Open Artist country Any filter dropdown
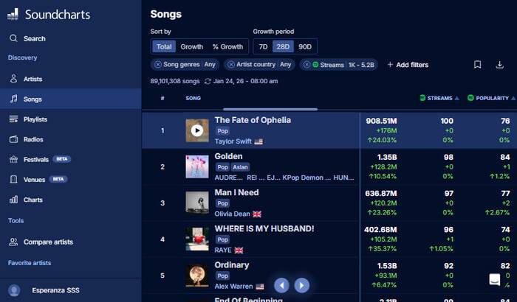517x302 pixels. (x=264, y=65)
